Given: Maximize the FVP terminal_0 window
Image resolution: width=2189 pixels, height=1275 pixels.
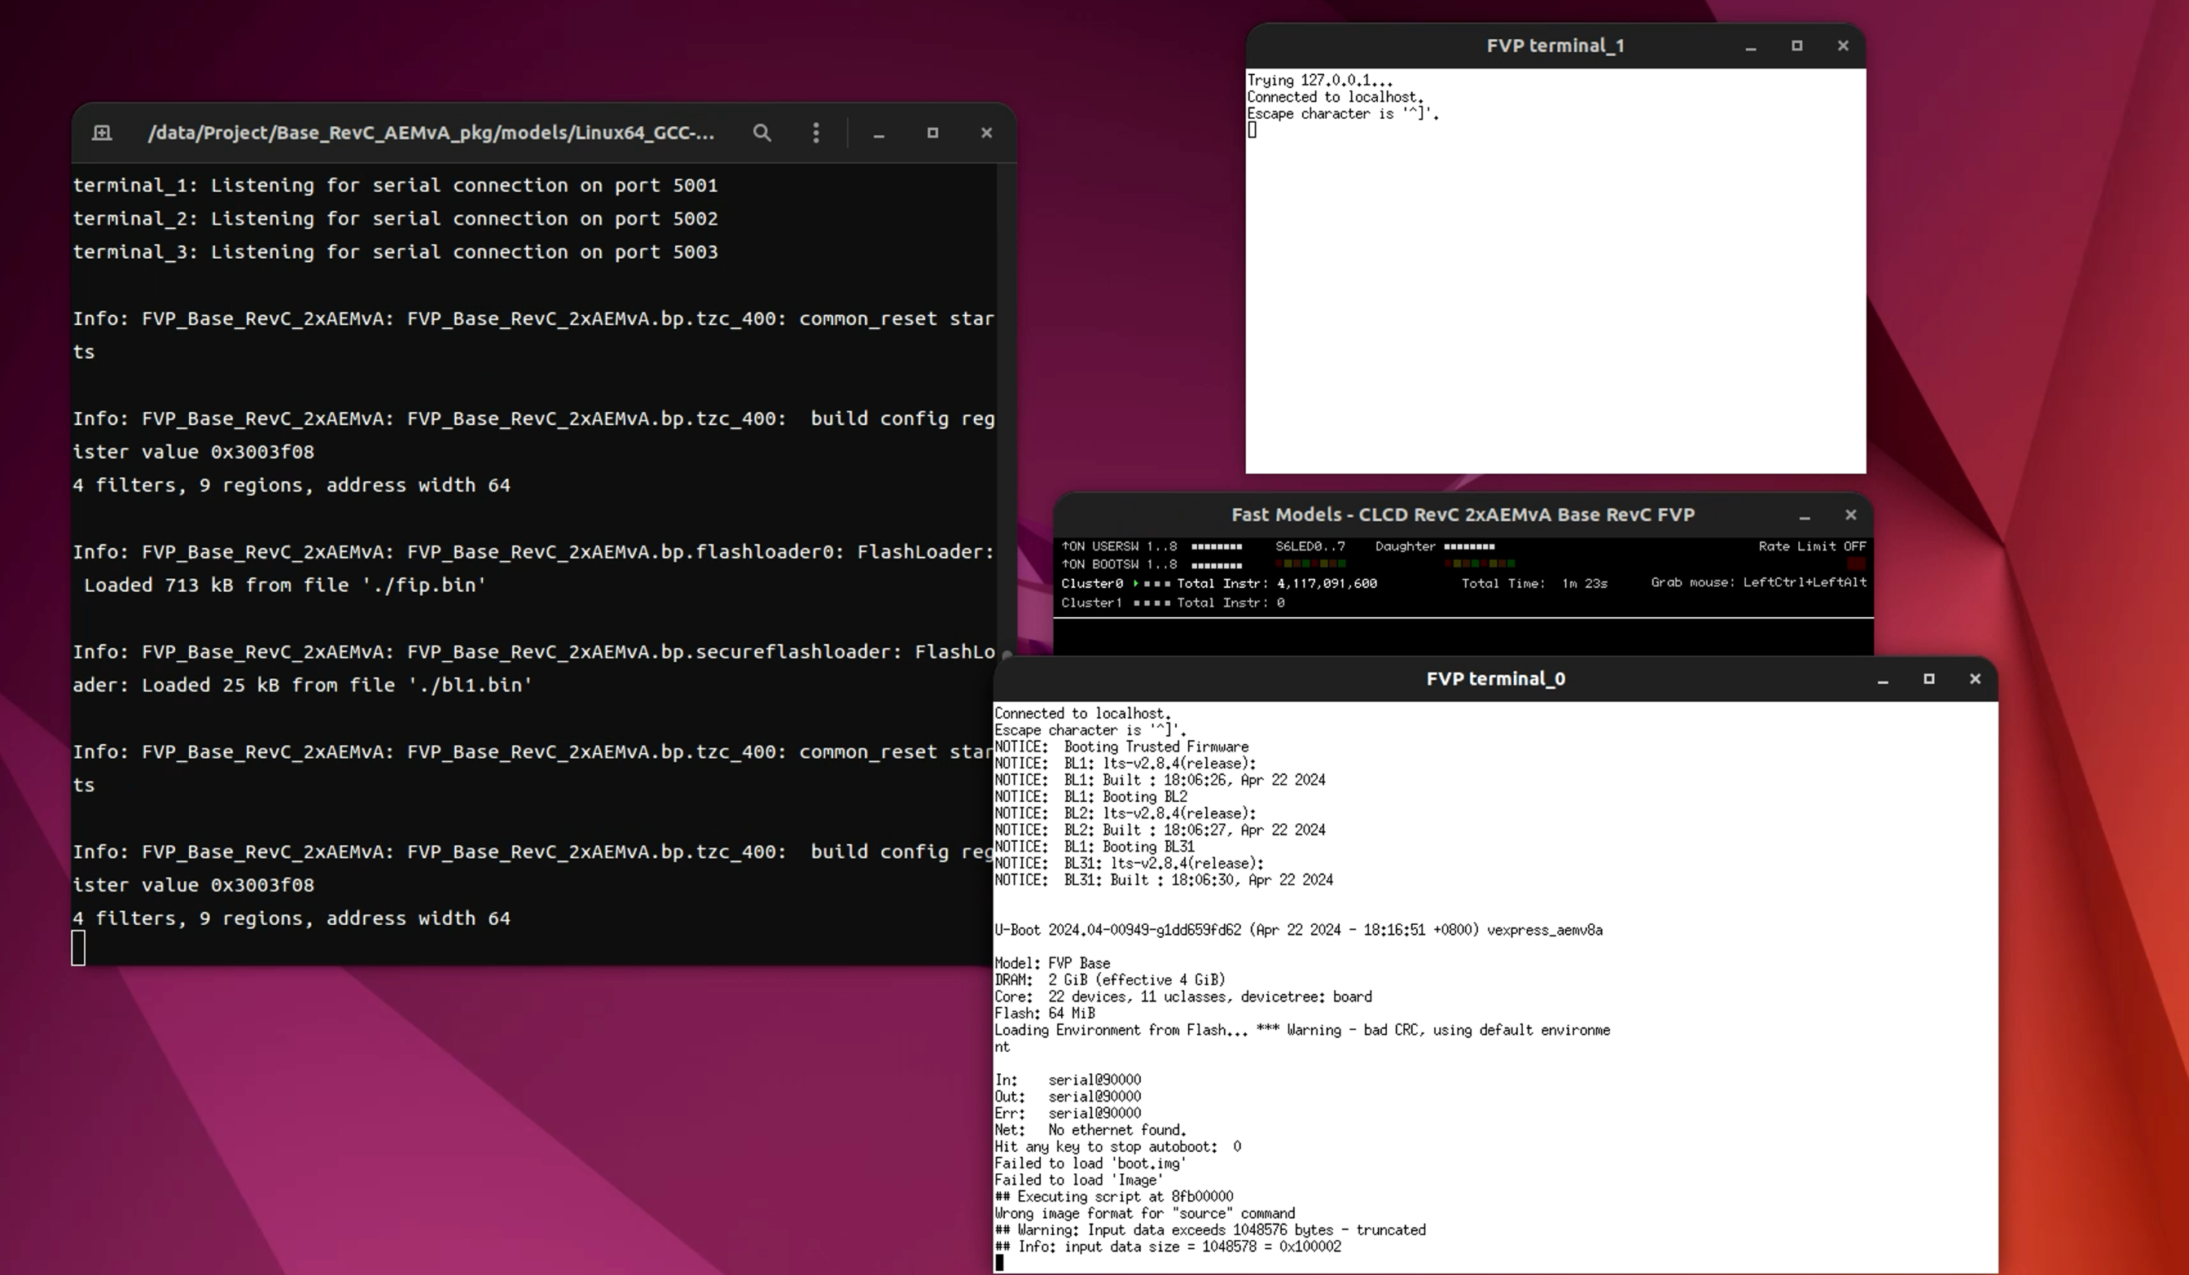Looking at the screenshot, I should (x=1928, y=679).
